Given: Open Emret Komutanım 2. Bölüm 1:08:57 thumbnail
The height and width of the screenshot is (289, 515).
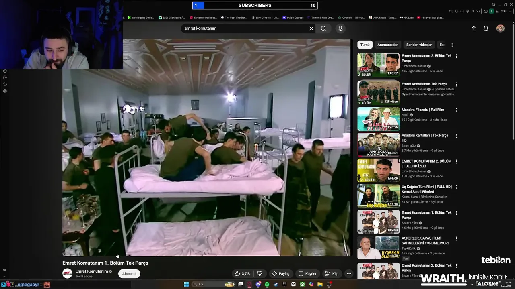Looking at the screenshot, I should pyautogui.click(x=379, y=65).
